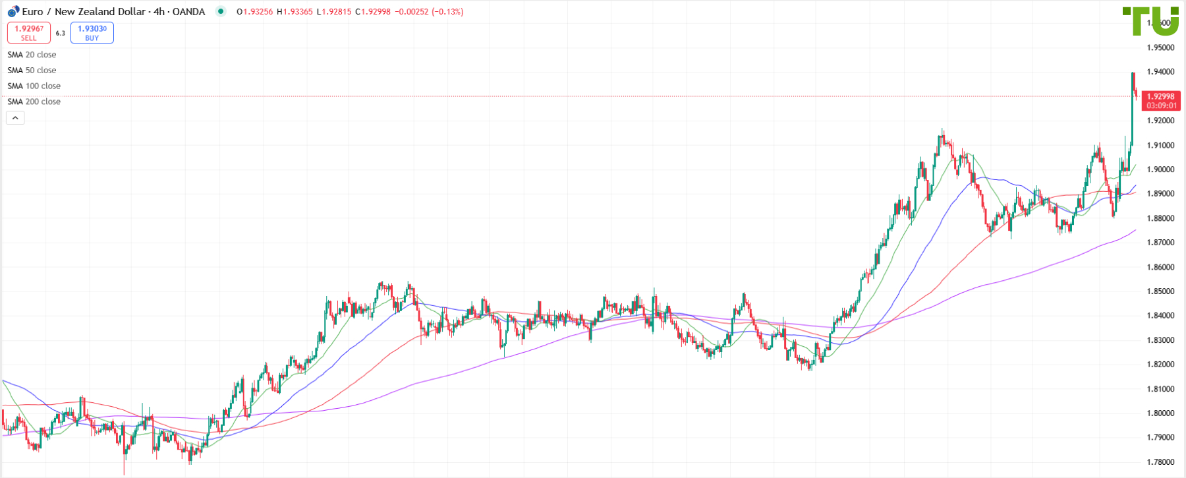This screenshot has width=1186, height=478.
Task: Click the percentage change (−0.13%)
Action: (x=447, y=12)
